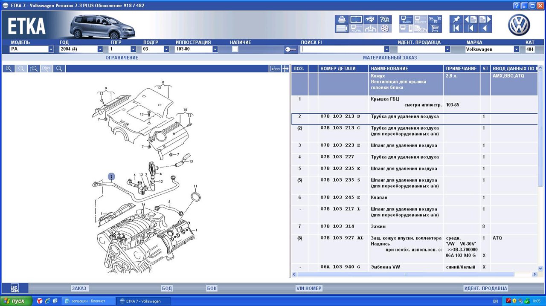The width and height of the screenshot is (546, 306).
Task: Click the БОД button
Action: coord(167,288)
